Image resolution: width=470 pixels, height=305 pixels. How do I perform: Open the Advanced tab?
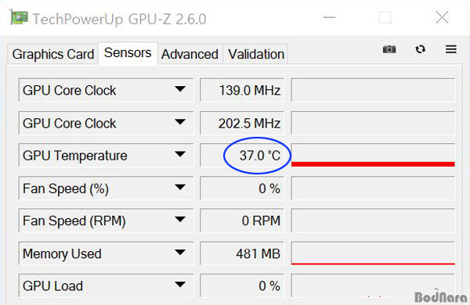pyautogui.click(x=190, y=54)
